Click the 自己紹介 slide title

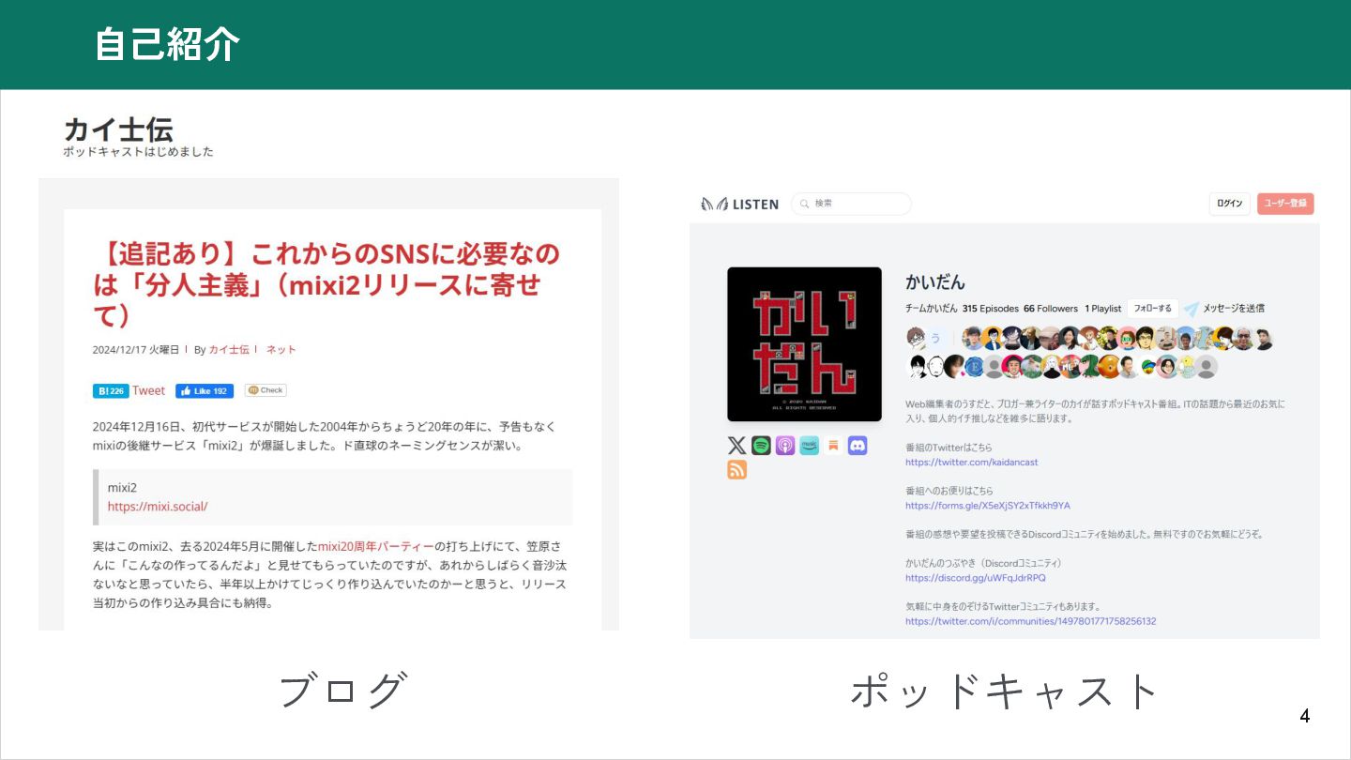click(167, 44)
